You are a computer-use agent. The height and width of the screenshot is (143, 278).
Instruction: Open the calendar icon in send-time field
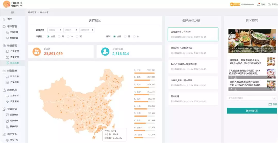tap(274, 98)
